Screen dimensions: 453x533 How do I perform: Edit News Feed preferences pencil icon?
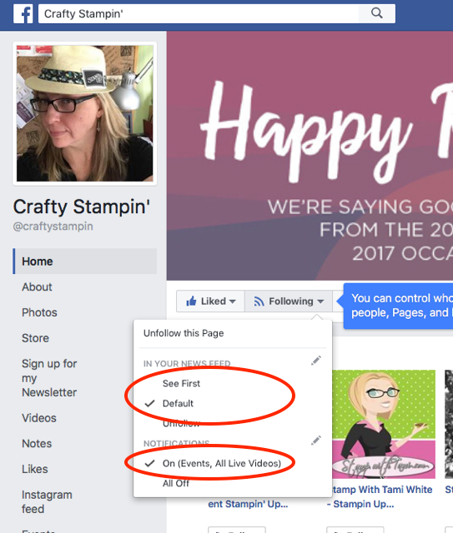(316, 361)
